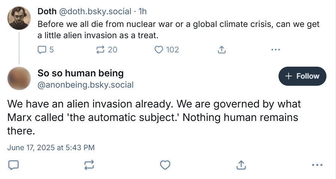This screenshot has height=179, width=336.
Task: Reply to Doth's post via comment icon
Action: point(42,49)
